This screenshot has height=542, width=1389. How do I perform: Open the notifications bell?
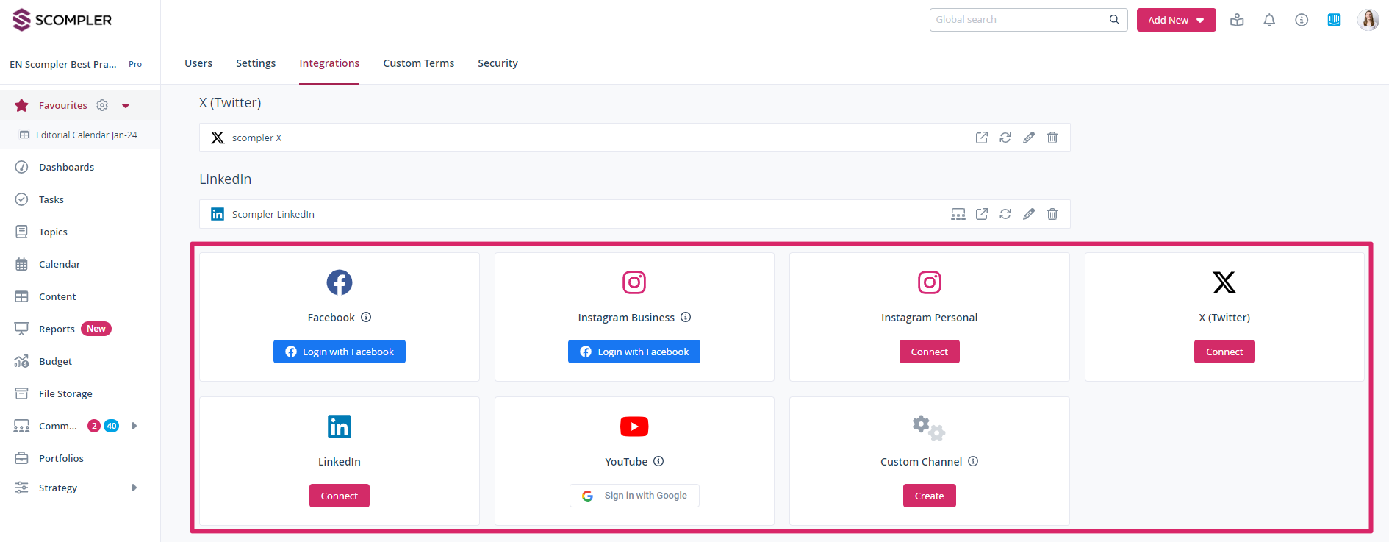[1268, 20]
